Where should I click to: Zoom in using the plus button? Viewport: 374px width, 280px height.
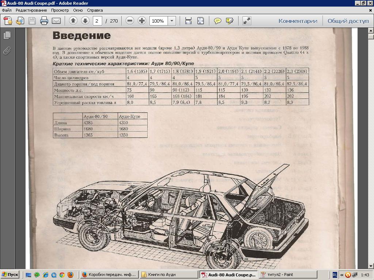coord(142,21)
